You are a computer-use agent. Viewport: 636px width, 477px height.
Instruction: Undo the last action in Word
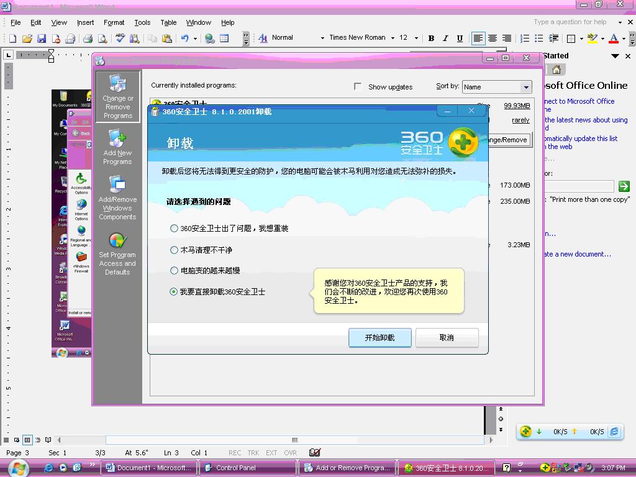coord(185,38)
